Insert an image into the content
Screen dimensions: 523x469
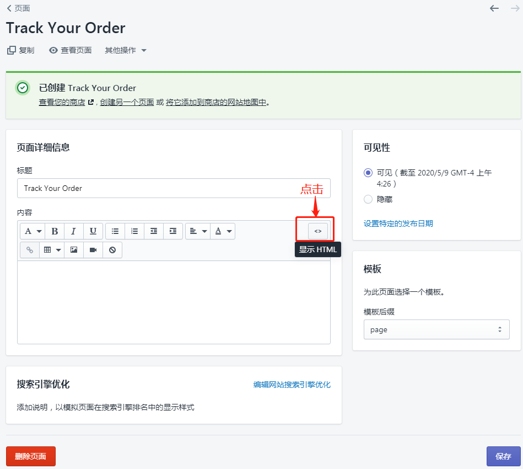click(x=73, y=249)
